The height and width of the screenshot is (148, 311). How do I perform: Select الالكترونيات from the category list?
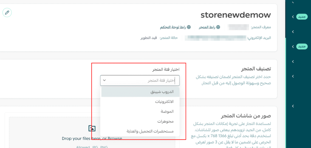[x=140, y=102]
